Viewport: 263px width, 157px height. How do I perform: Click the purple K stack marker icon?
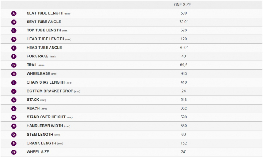tap(14, 100)
